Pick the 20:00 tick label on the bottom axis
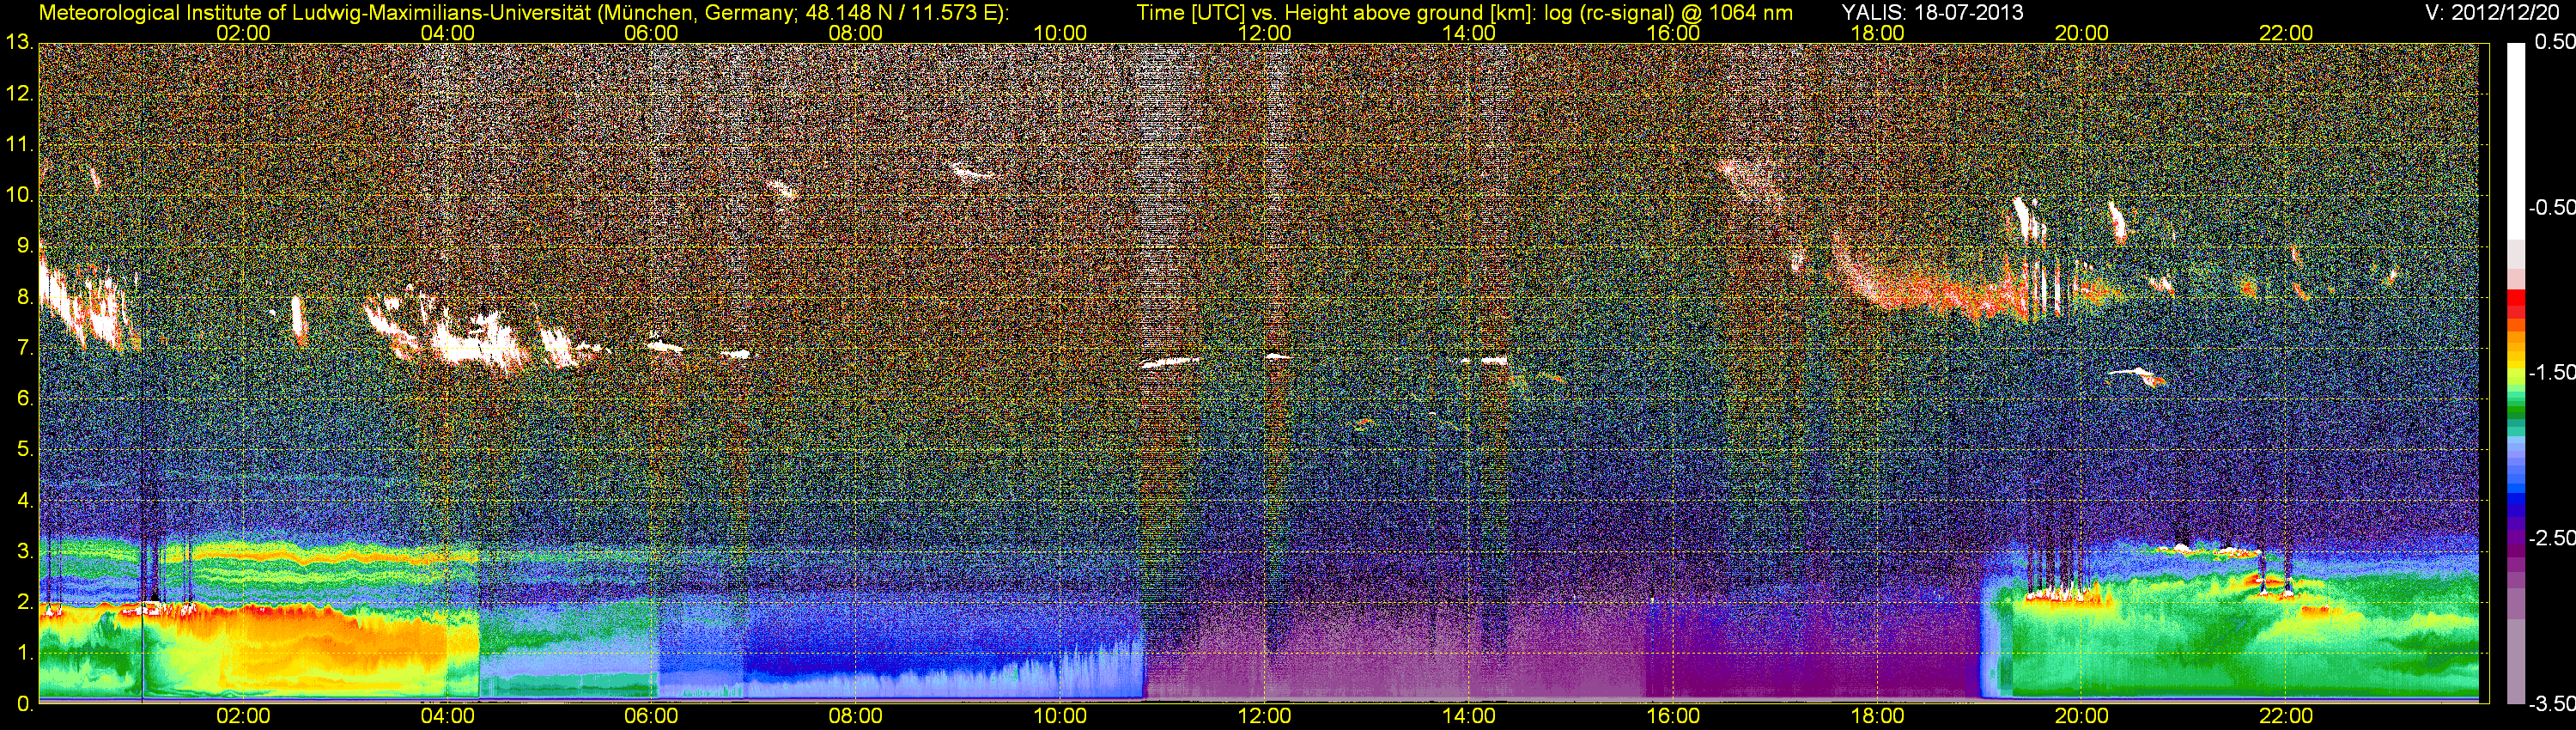This screenshot has width=2576, height=730. 2082,716
